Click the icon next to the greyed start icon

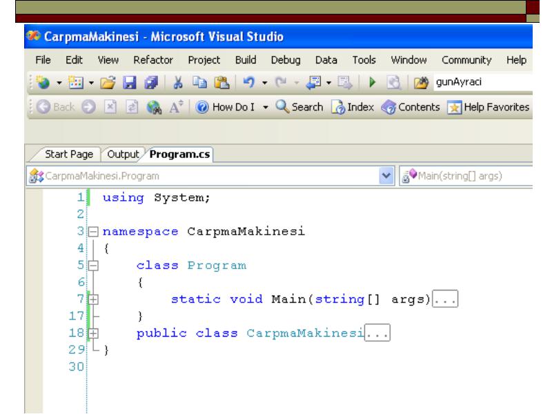click(x=393, y=83)
